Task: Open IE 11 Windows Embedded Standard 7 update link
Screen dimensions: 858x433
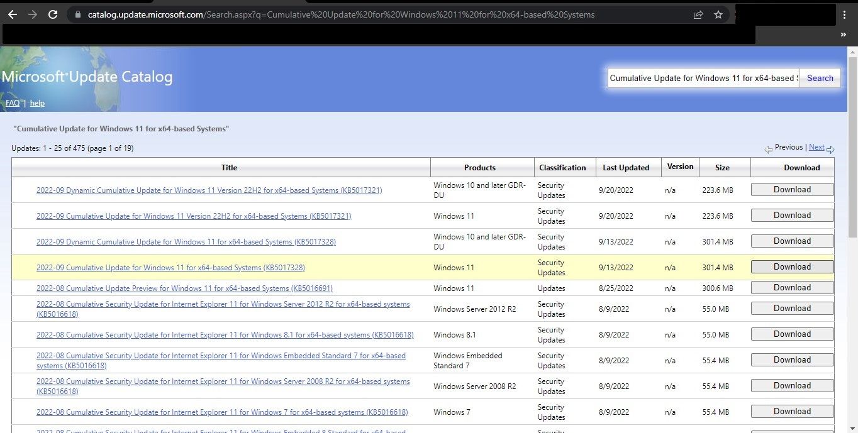Action: [221, 360]
